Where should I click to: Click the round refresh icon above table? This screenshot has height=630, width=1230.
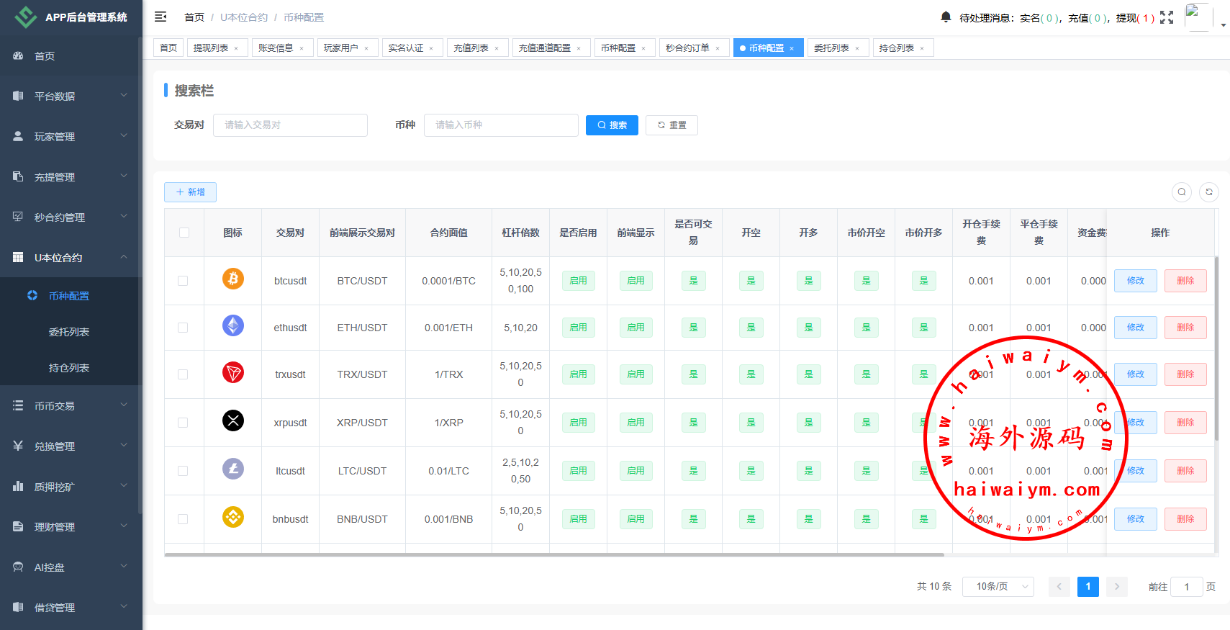coord(1209,192)
